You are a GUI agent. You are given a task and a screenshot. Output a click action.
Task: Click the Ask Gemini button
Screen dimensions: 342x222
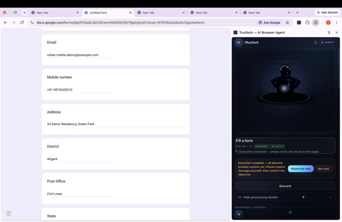327,12
